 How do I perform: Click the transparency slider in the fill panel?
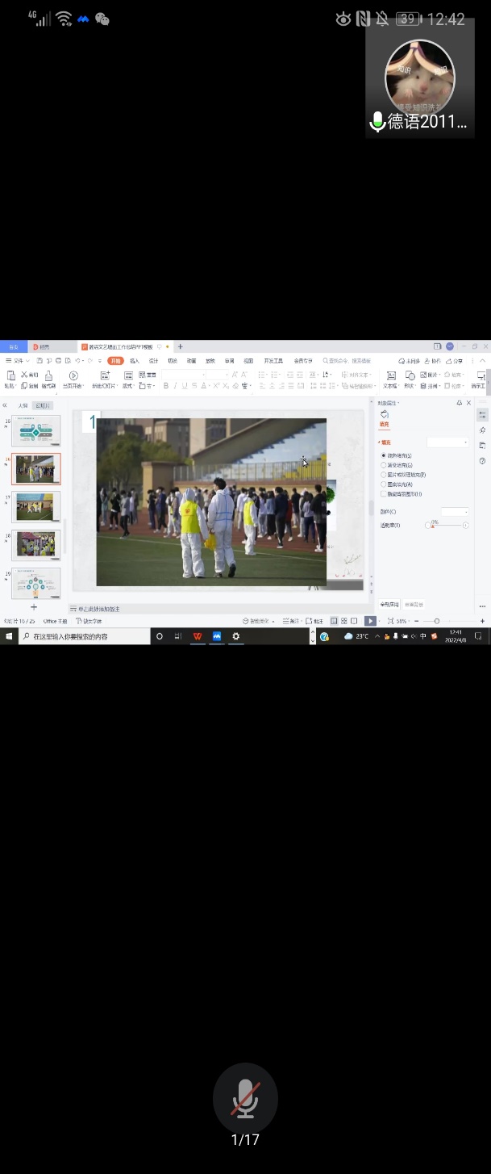click(x=447, y=526)
